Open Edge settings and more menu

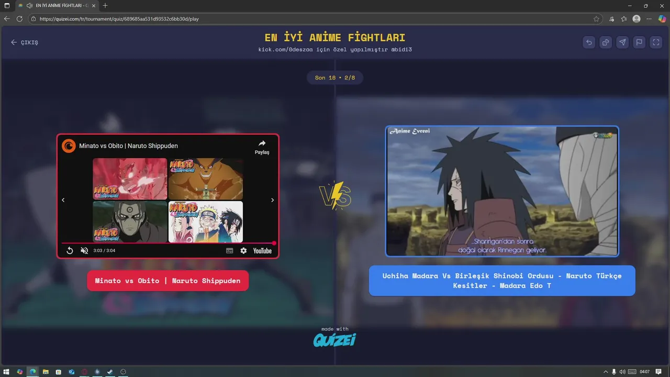(650, 19)
